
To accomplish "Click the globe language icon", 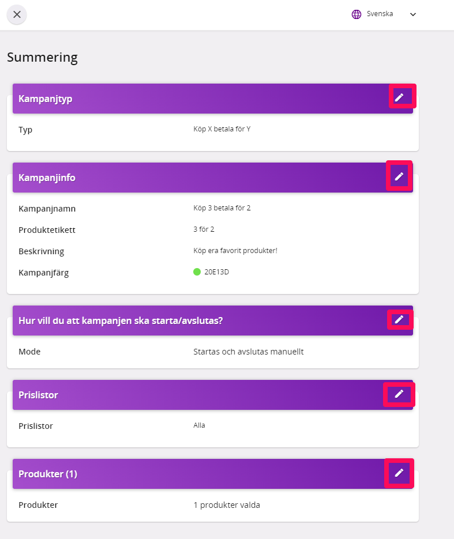I will coord(357,14).
